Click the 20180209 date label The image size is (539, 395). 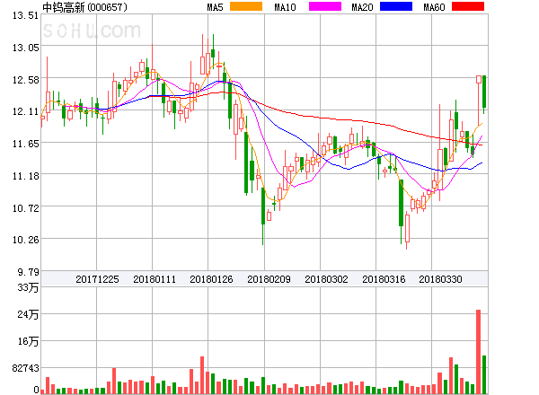coord(269,279)
